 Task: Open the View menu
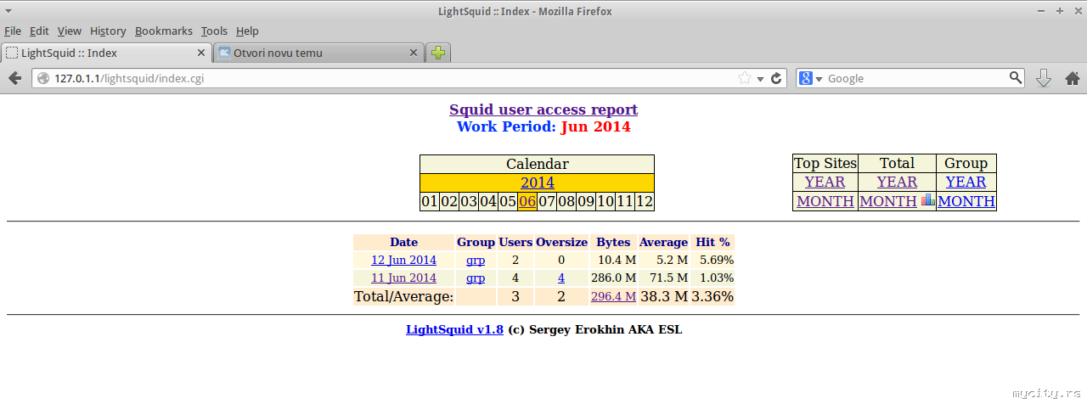(70, 31)
